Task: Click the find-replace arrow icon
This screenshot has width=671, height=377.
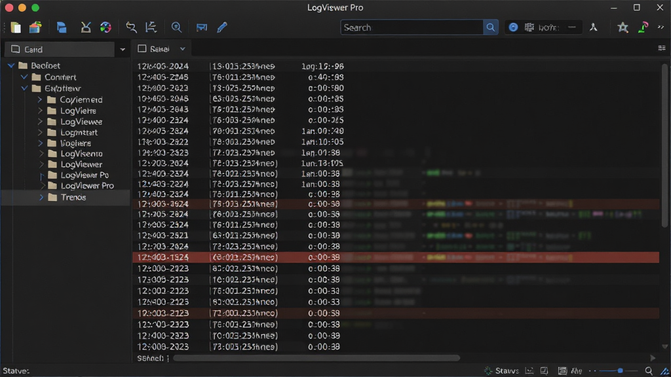Action: 131,27
